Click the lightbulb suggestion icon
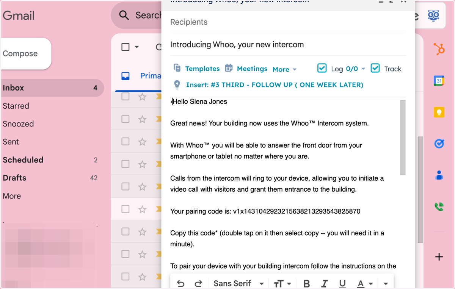455x289 pixels. click(177, 84)
